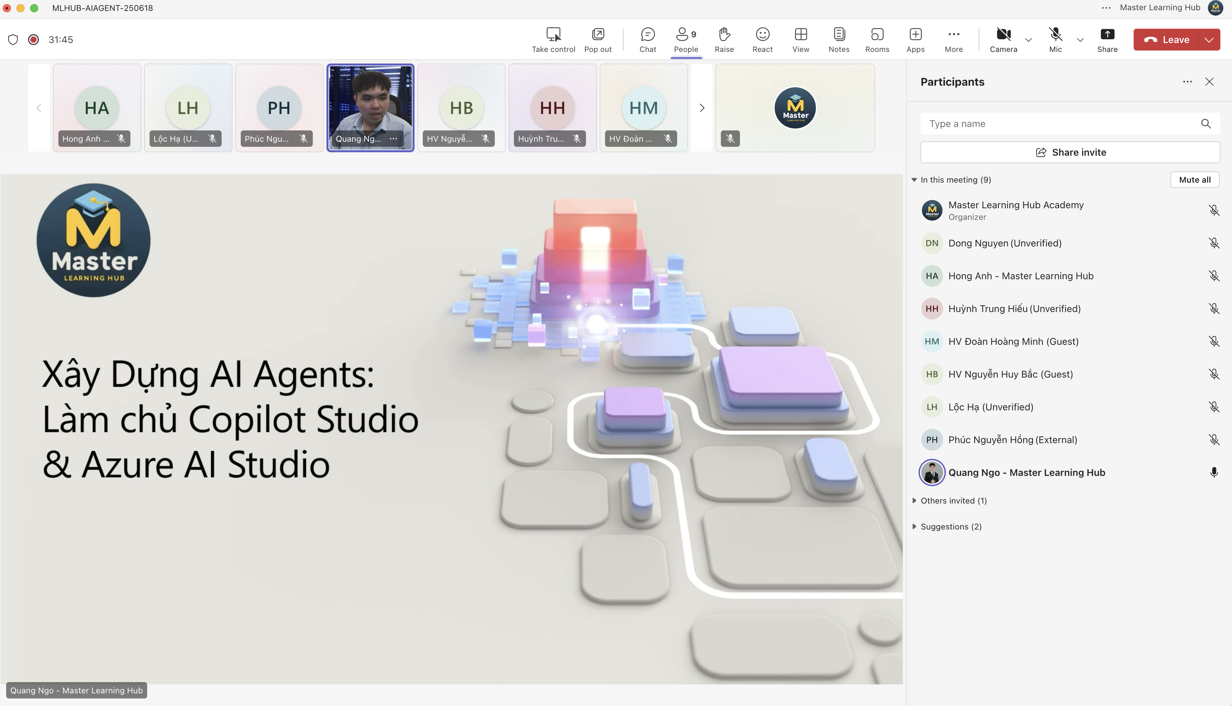Open meeting Notes
The height and width of the screenshot is (706, 1232).
point(839,39)
